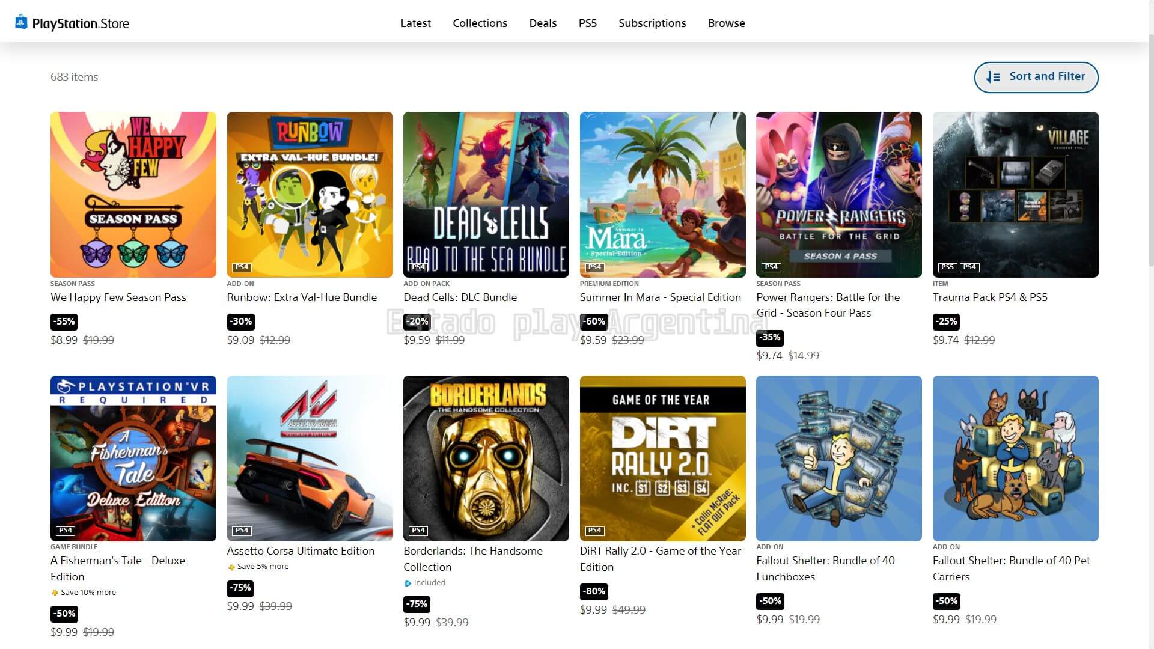Viewport: 1154px width, 649px height.
Task: Open the Deals tab
Action: point(543,23)
